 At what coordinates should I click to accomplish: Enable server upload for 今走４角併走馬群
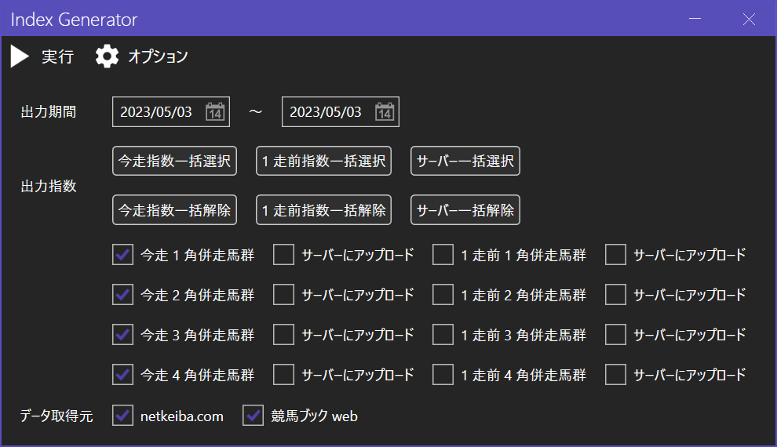[x=284, y=375]
